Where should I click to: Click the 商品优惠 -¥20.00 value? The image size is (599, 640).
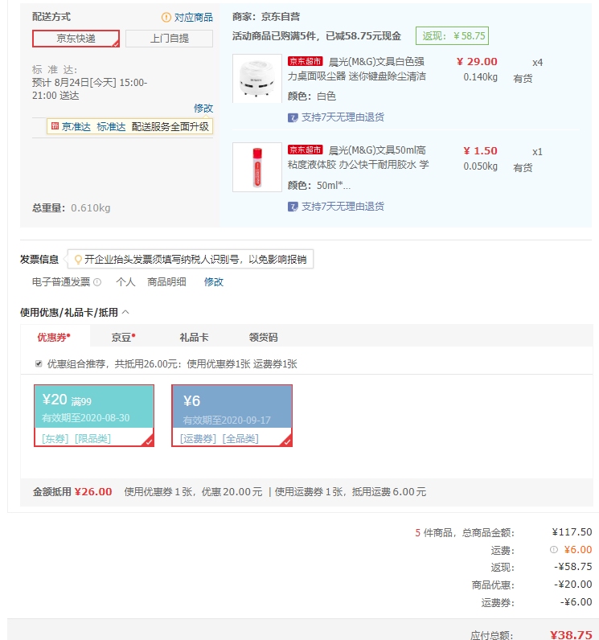coord(573,584)
